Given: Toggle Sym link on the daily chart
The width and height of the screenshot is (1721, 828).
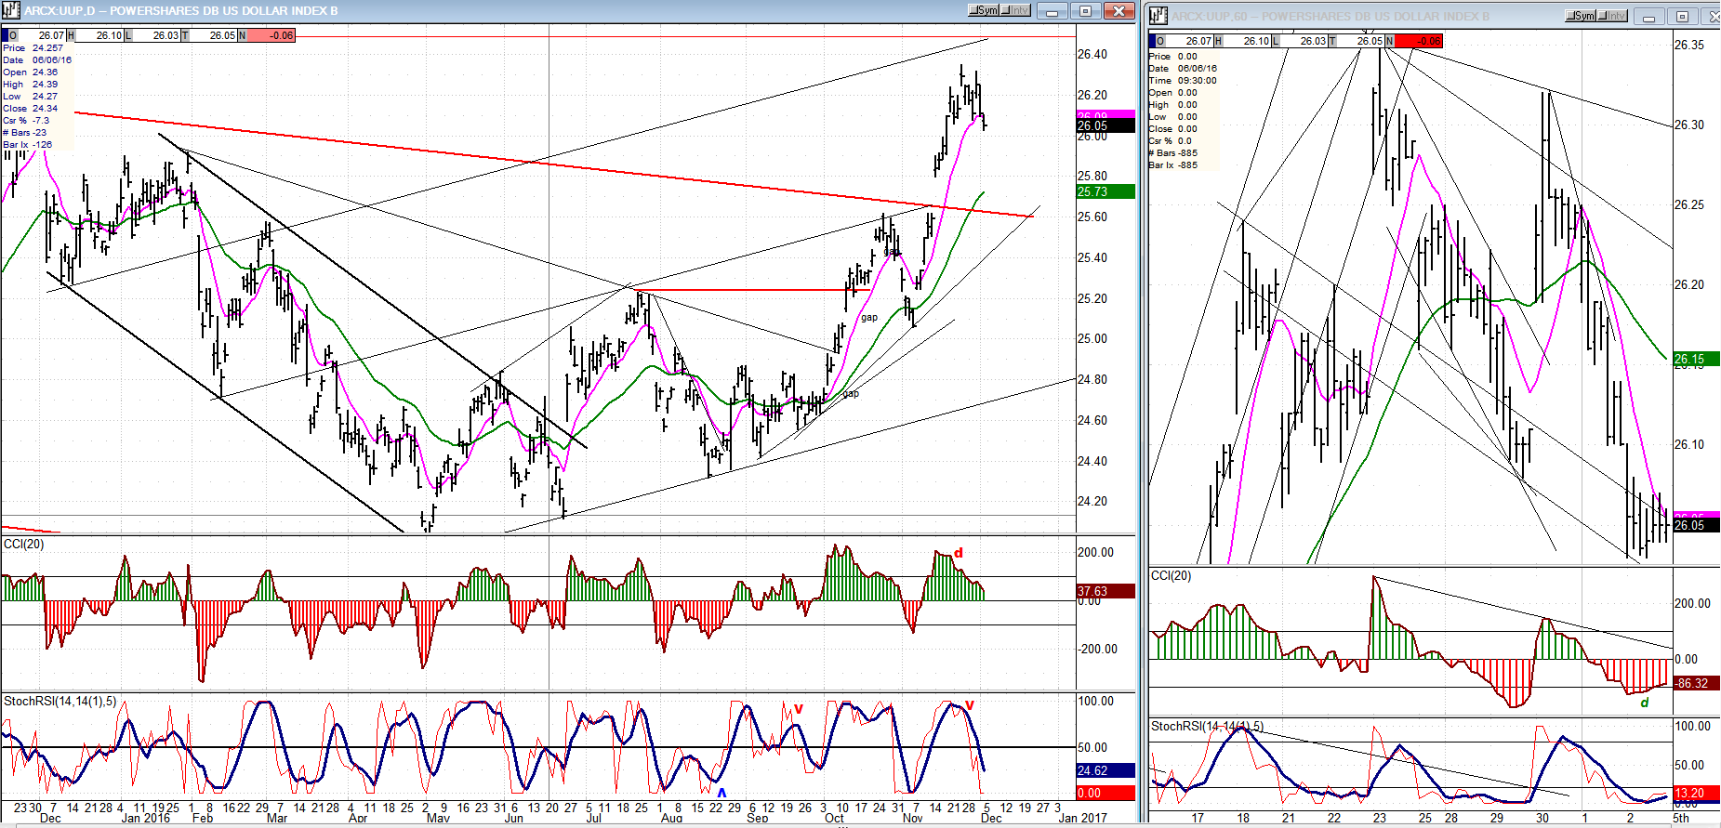Looking at the screenshot, I should point(984,11).
